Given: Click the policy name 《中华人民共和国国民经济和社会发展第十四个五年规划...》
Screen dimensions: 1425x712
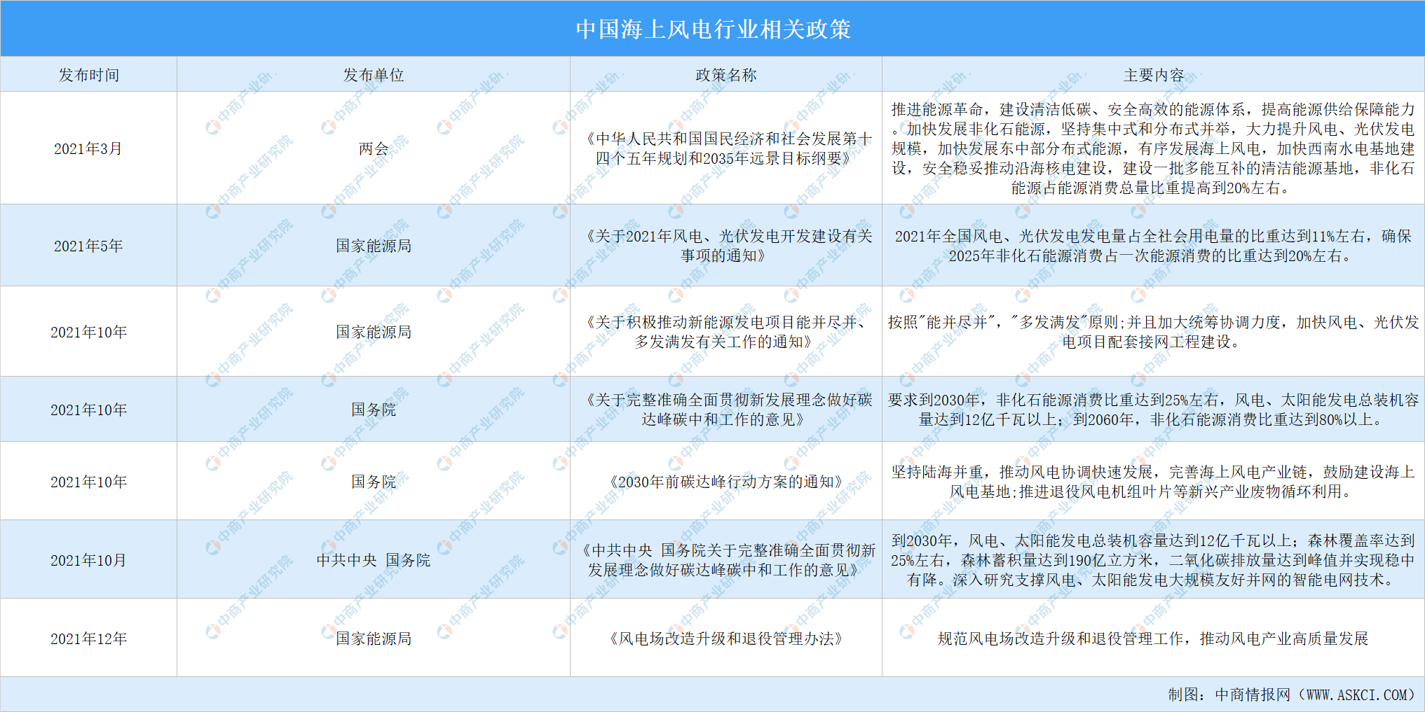Looking at the screenshot, I should [726, 148].
